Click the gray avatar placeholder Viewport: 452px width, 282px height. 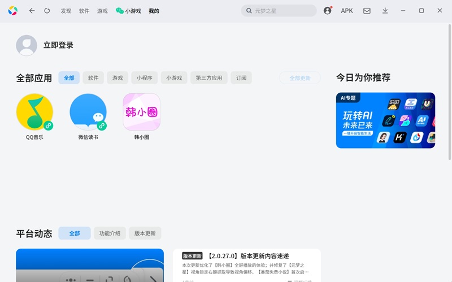point(27,45)
